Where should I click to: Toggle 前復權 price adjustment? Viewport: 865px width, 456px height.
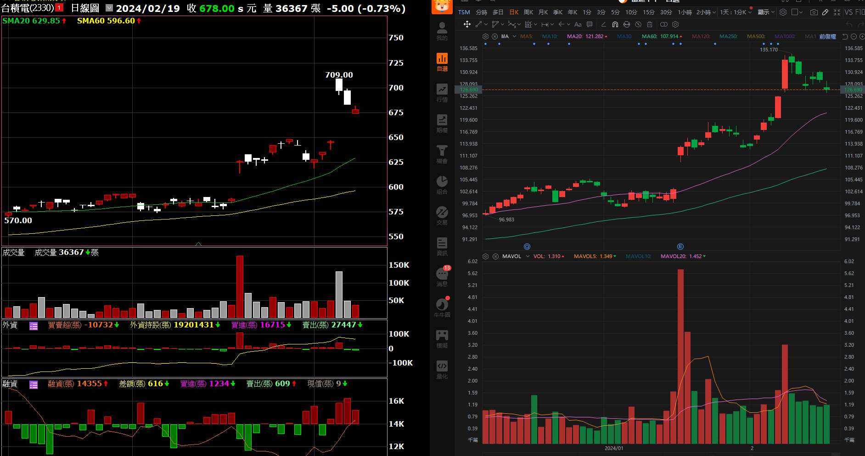(828, 37)
